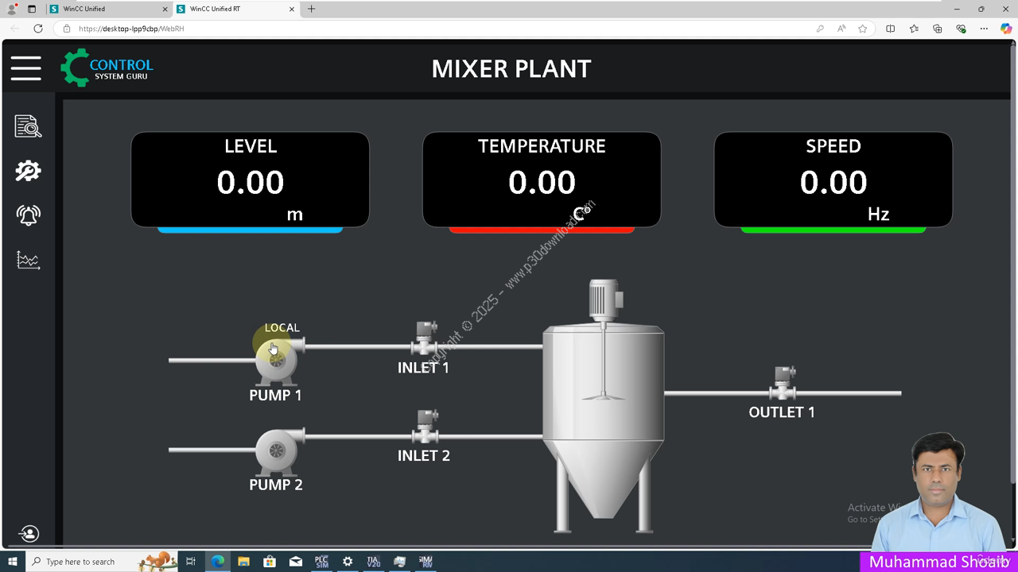Select the Pump 2 symbol
1018x572 pixels.
tap(277, 450)
